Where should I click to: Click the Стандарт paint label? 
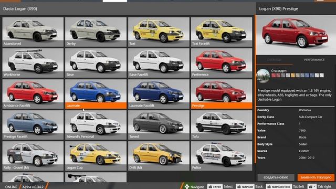(279, 71)
